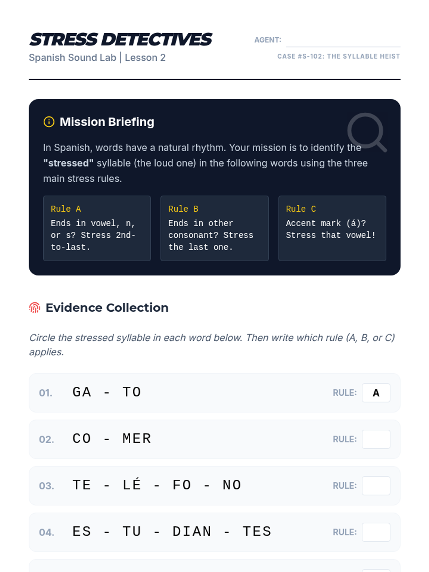Circle the syllable TO in word 01

[132, 393]
